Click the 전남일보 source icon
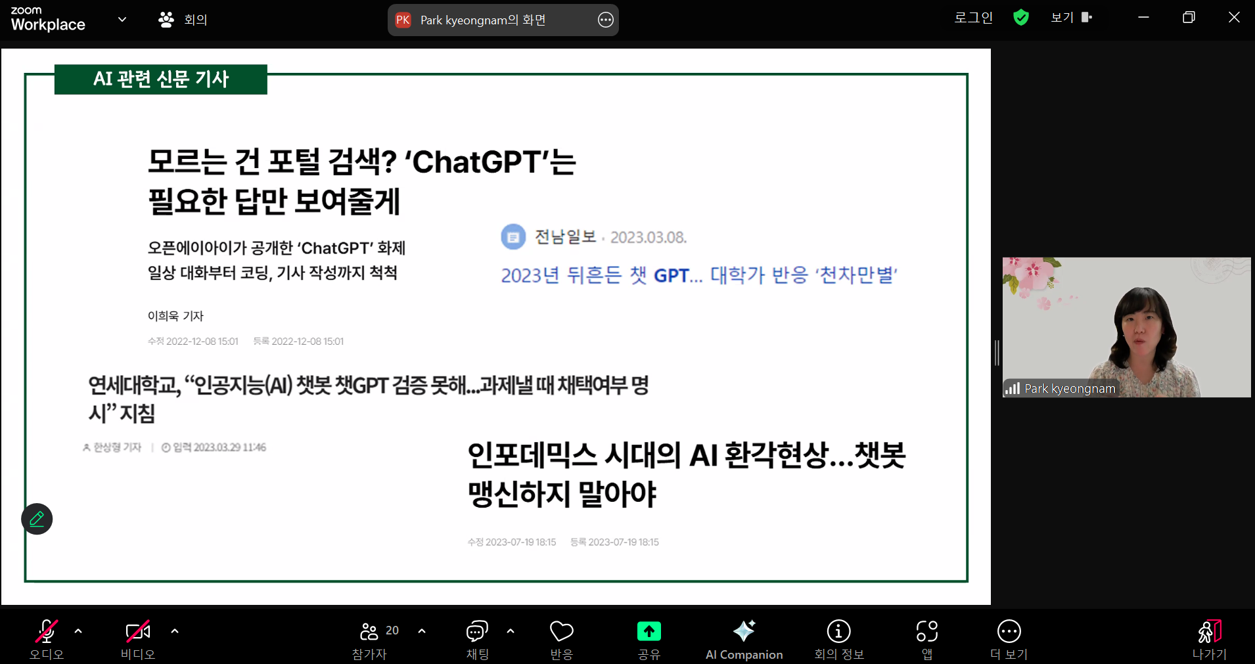Screen dimensions: 1255x664 click(x=513, y=237)
